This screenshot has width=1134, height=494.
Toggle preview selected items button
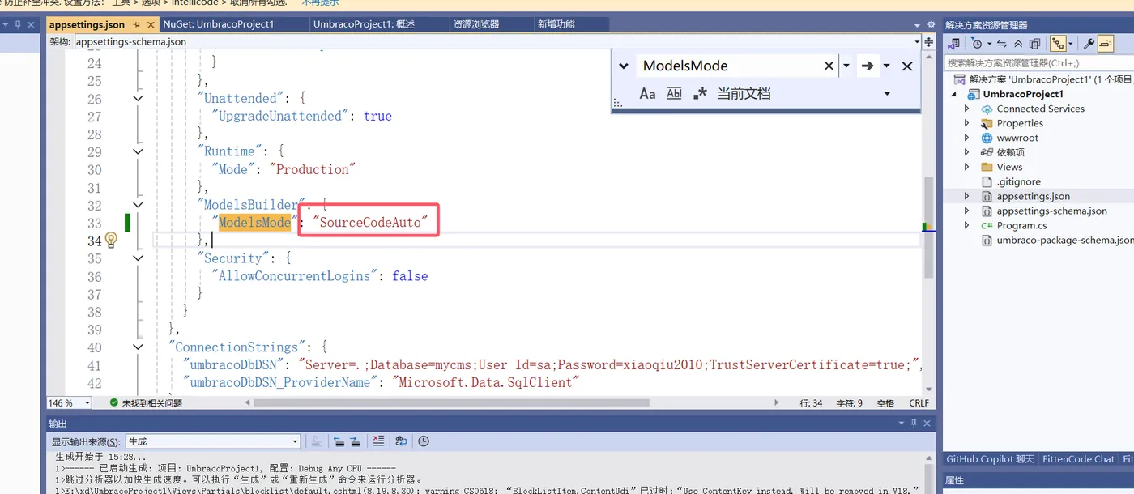tap(1106, 44)
